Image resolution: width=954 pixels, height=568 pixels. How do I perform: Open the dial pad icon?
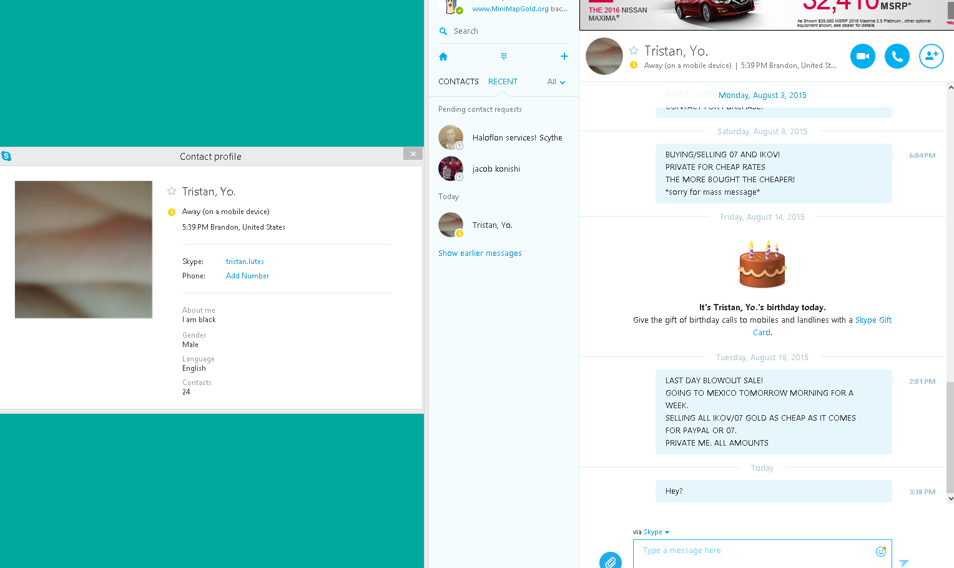pos(504,56)
